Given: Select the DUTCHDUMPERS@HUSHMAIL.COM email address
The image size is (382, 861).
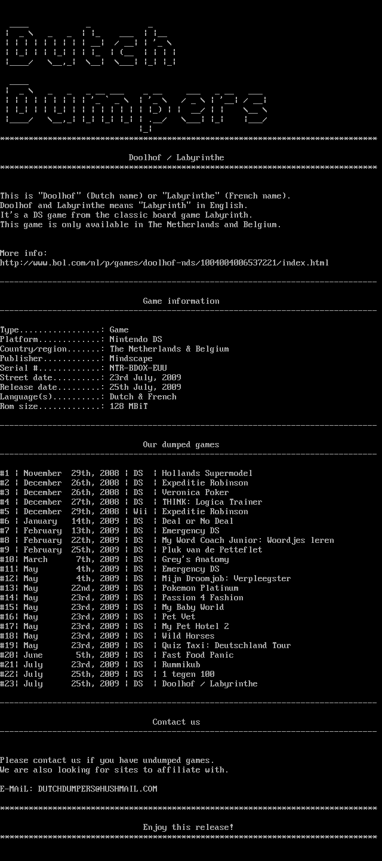Looking at the screenshot, I should [98, 789].
